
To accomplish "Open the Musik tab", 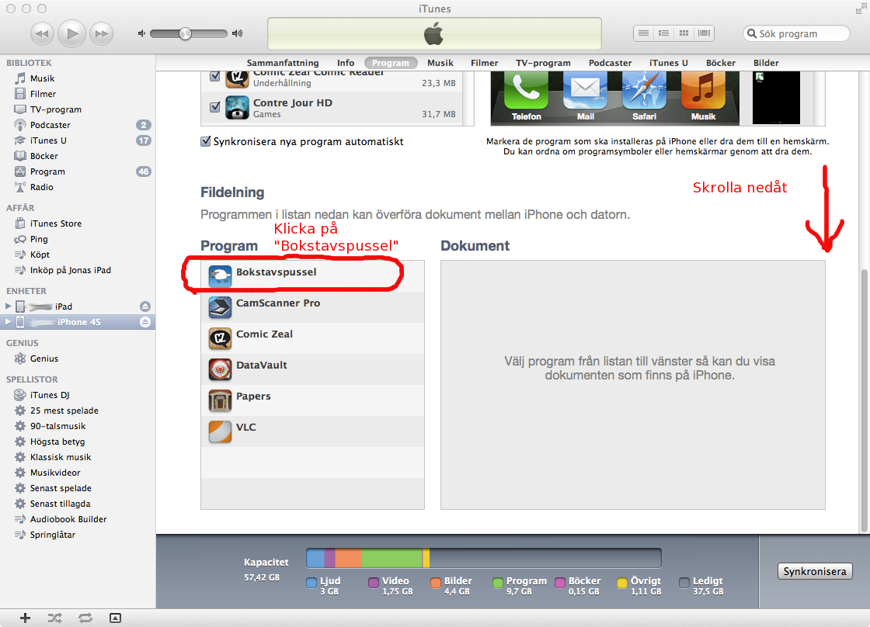I will [x=440, y=63].
